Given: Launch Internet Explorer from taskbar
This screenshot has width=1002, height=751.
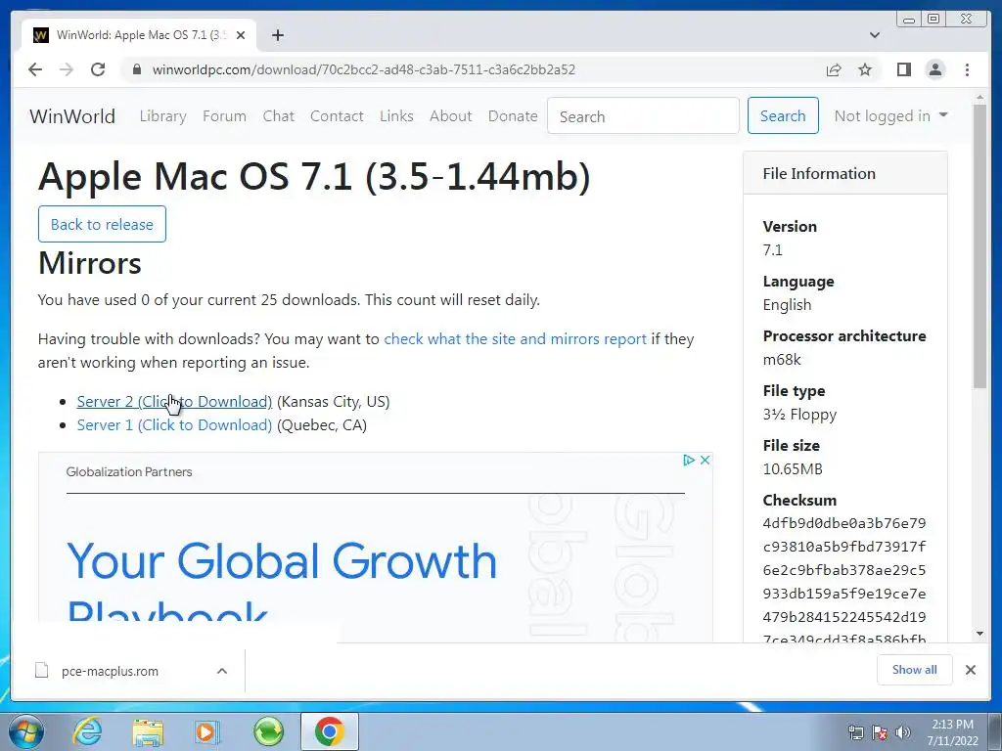Looking at the screenshot, I should tap(87, 731).
